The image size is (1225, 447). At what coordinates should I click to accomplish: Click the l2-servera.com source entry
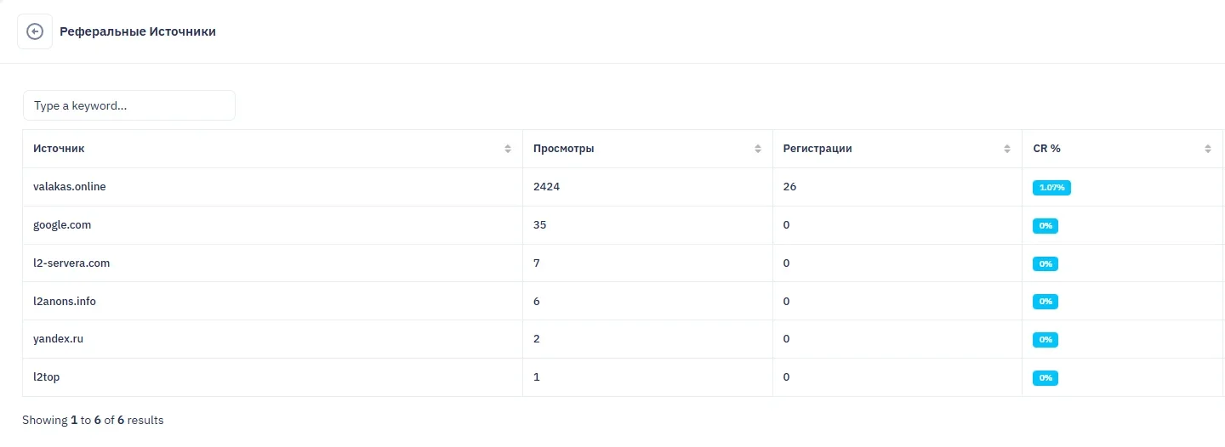(71, 263)
